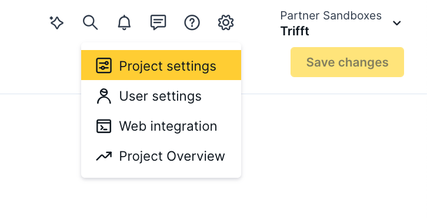The image size is (427, 219).
Task: Open search via the magnifier icon
Action: (x=90, y=22)
